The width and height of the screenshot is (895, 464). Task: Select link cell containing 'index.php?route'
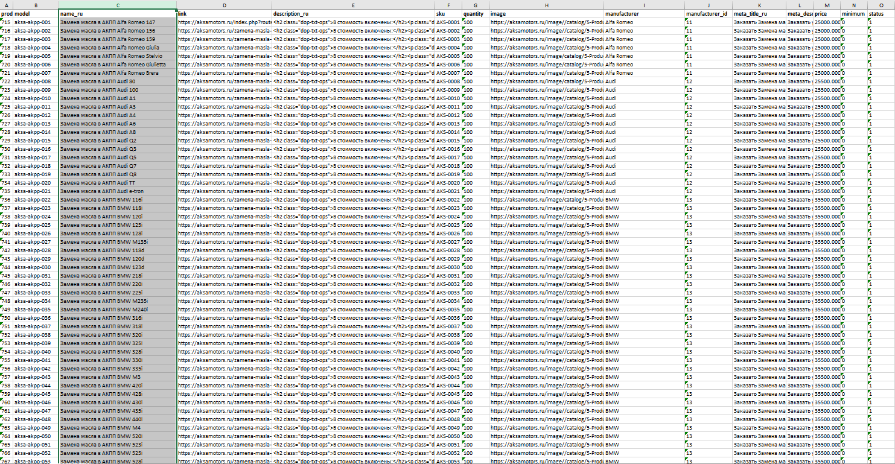(x=225, y=22)
